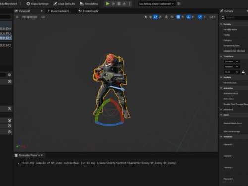This screenshot has height=186, width=248.
Task: Select the scale gizmo tool
Action: click(160, 17)
